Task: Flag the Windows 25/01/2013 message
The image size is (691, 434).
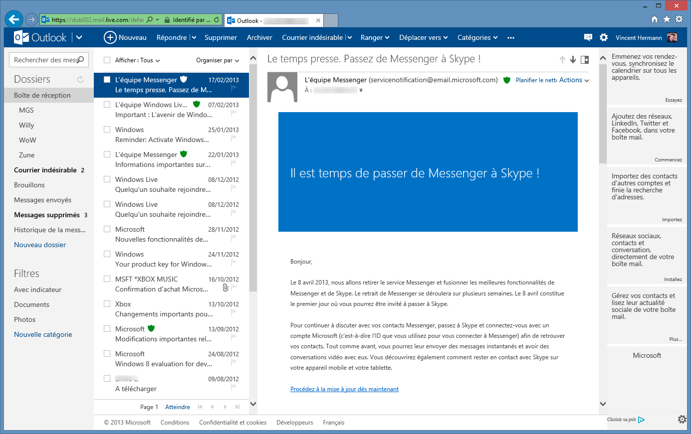Action: pyautogui.click(x=234, y=138)
